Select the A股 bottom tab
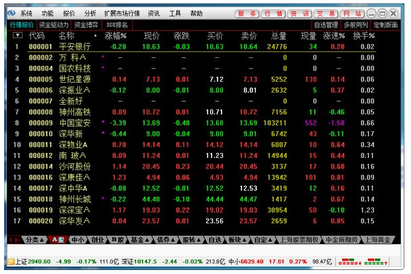 point(58,240)
